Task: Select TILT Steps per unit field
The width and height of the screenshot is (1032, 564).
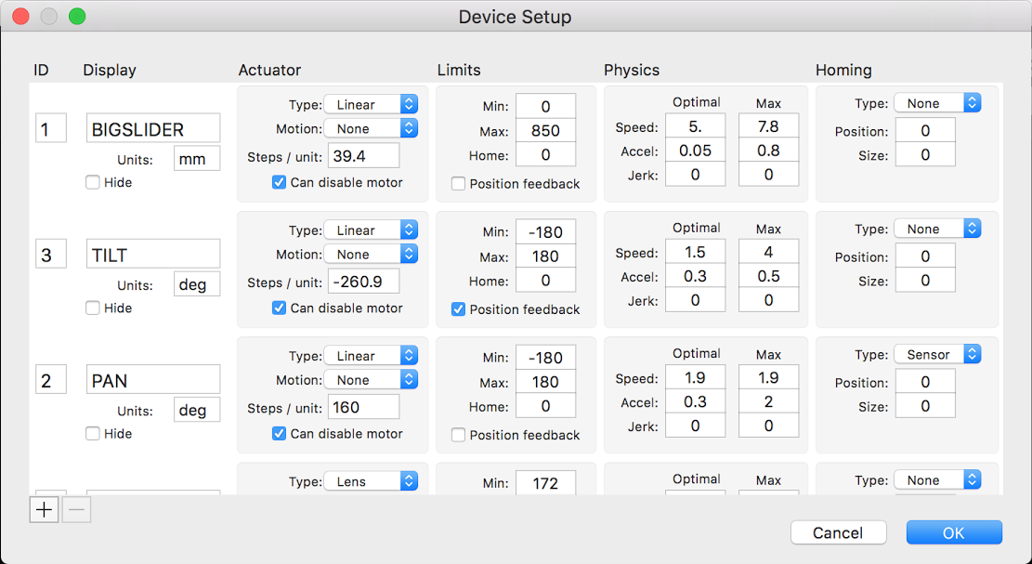Action: (363, 281)
